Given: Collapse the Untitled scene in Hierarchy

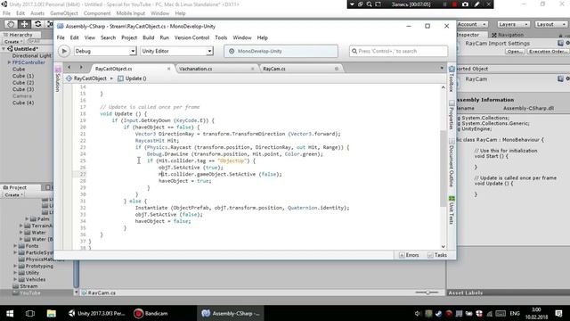Looking at the screenshot, I should click(4, 49).
